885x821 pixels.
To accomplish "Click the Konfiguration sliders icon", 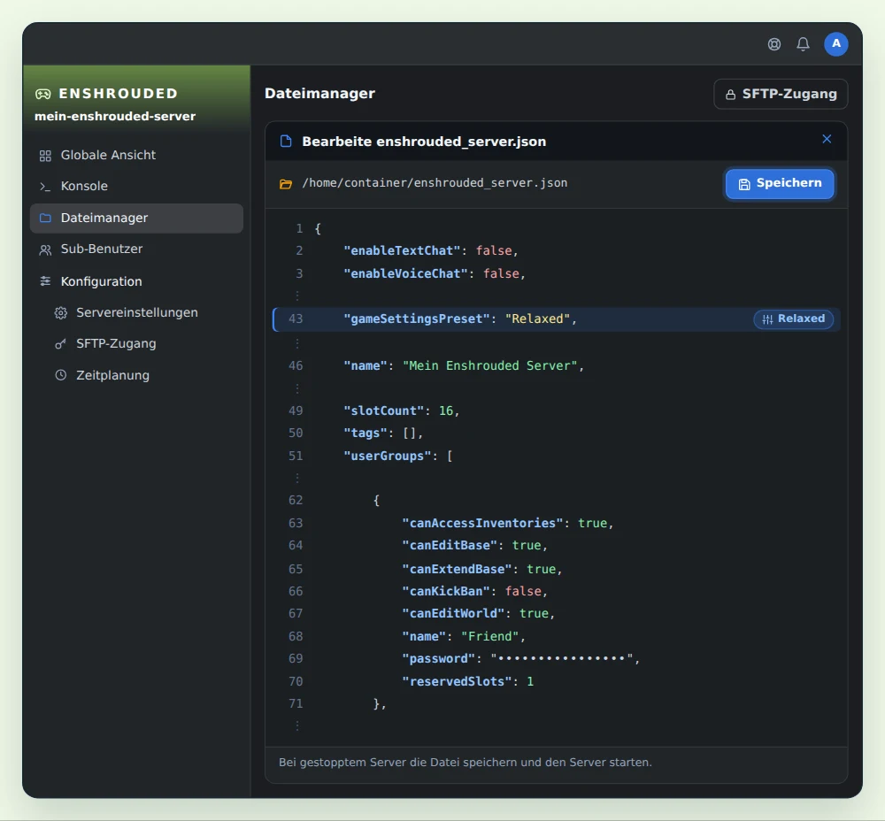I will [45, 281].
